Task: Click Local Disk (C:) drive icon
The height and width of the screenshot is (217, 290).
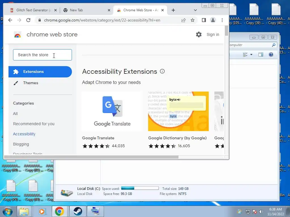Action: pyautogui.click(x=67, y=192)
